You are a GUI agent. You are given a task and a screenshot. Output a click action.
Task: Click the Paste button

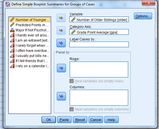[64, 120]
